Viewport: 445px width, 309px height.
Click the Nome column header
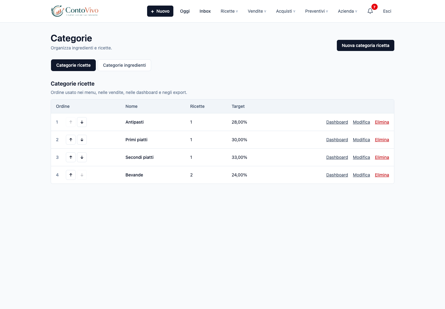(131, 106)
